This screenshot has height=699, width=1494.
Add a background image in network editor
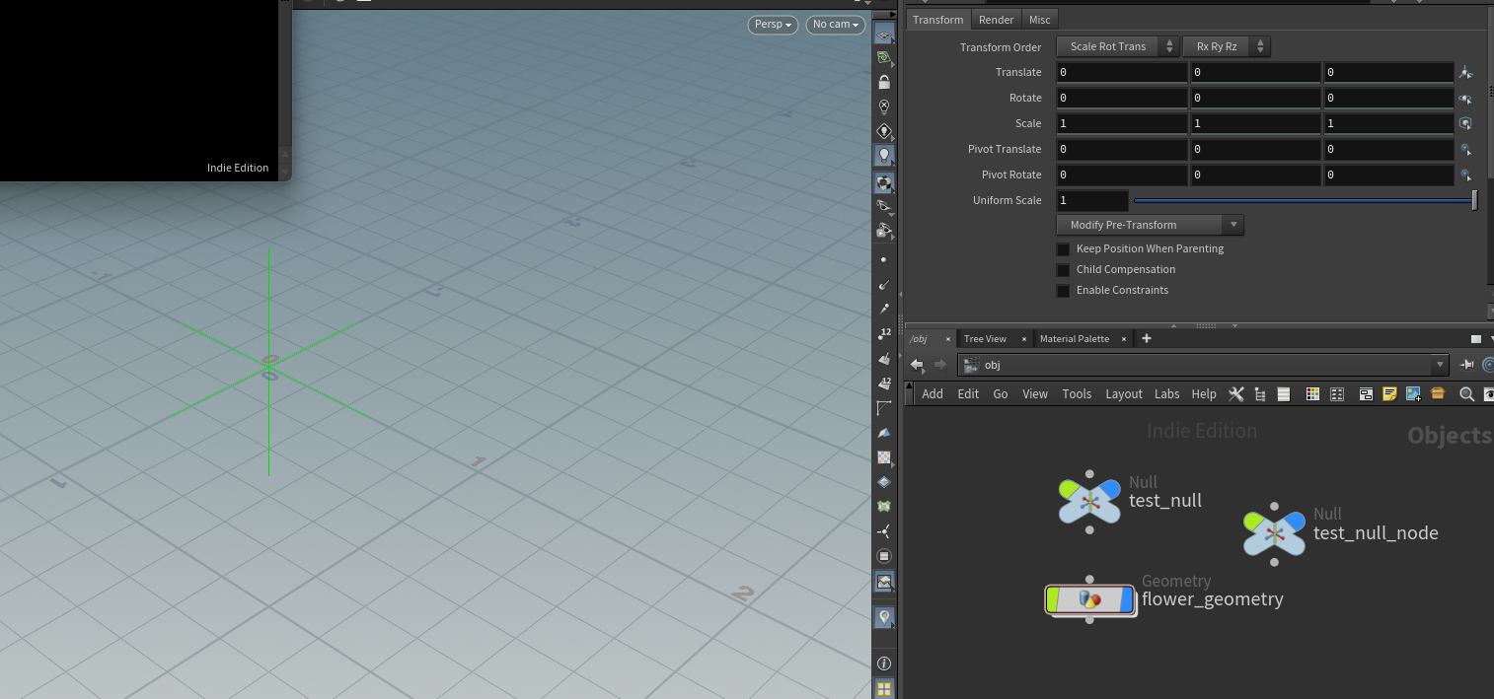1413,394
